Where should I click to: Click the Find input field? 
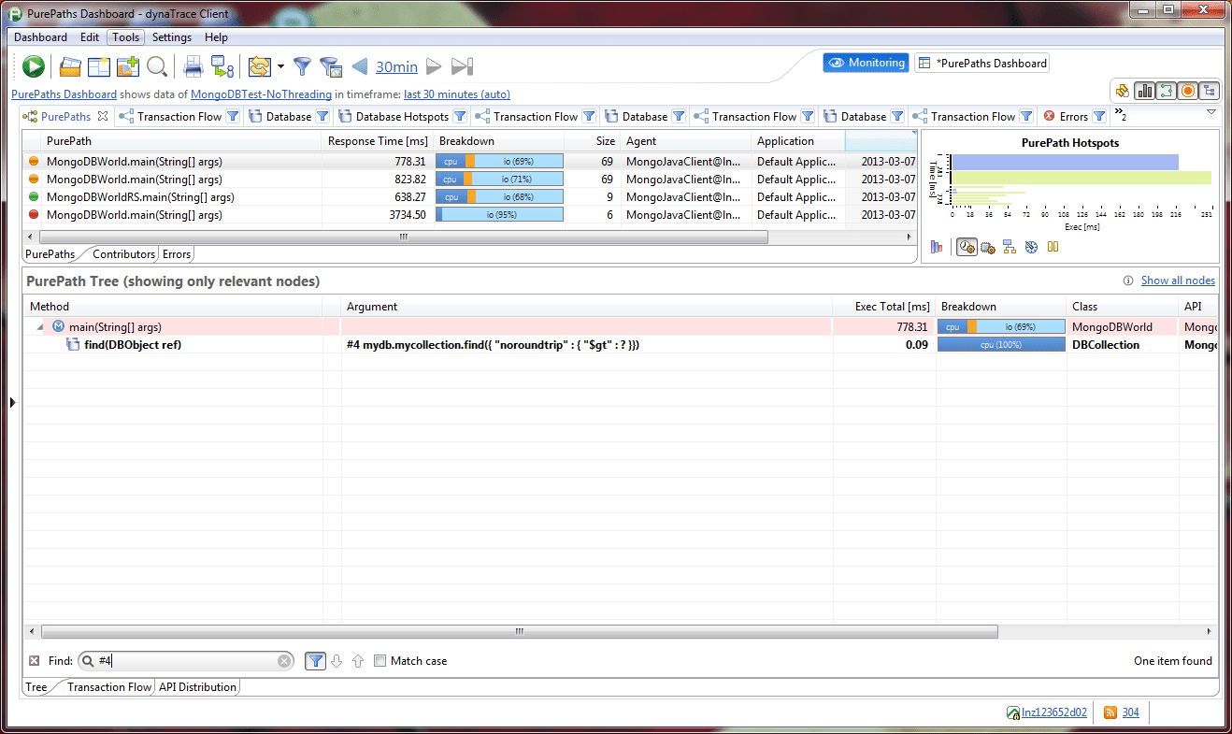tap(186, 661)
